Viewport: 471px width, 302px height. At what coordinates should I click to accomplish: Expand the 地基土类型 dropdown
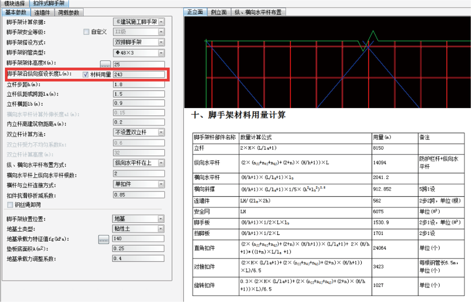[161, 229]
